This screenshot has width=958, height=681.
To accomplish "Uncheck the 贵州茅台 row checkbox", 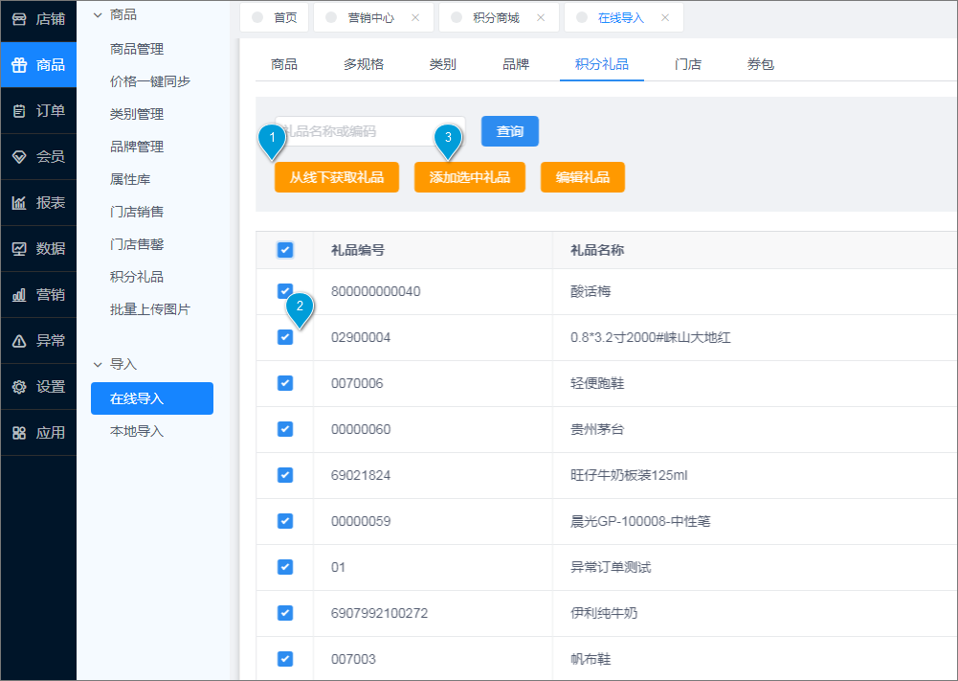I will 284,428.
